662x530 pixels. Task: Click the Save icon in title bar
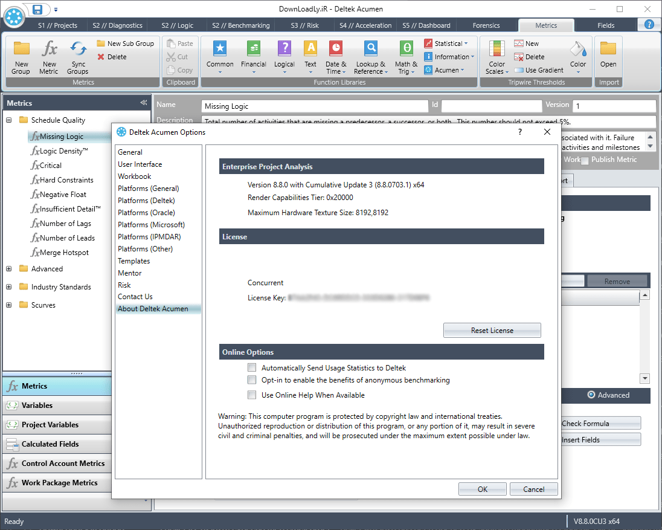(x=37, y=10)
